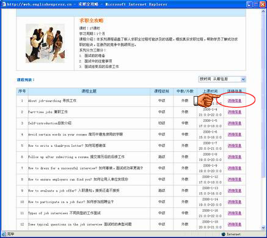267x238 pixels.
Task: Open details link for Self-introduction row
Action: [x=235, y=123]
